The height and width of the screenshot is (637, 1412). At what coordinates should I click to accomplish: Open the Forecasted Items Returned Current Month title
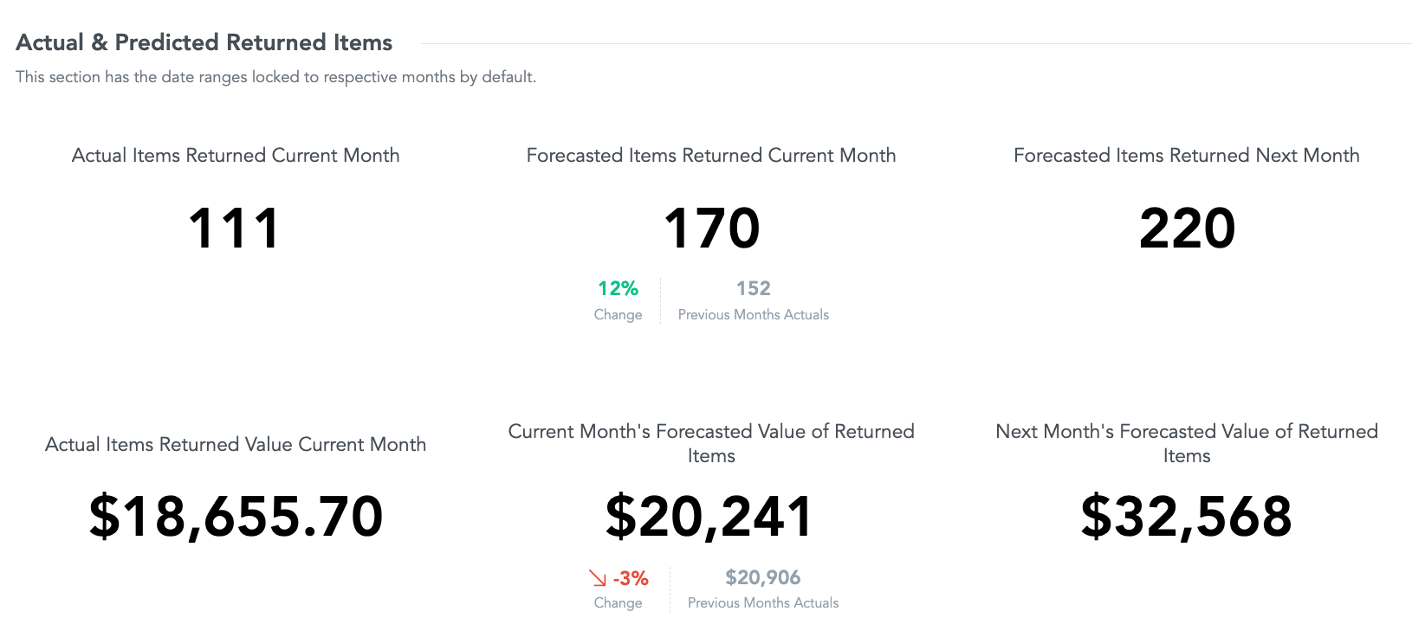point(711,156)
